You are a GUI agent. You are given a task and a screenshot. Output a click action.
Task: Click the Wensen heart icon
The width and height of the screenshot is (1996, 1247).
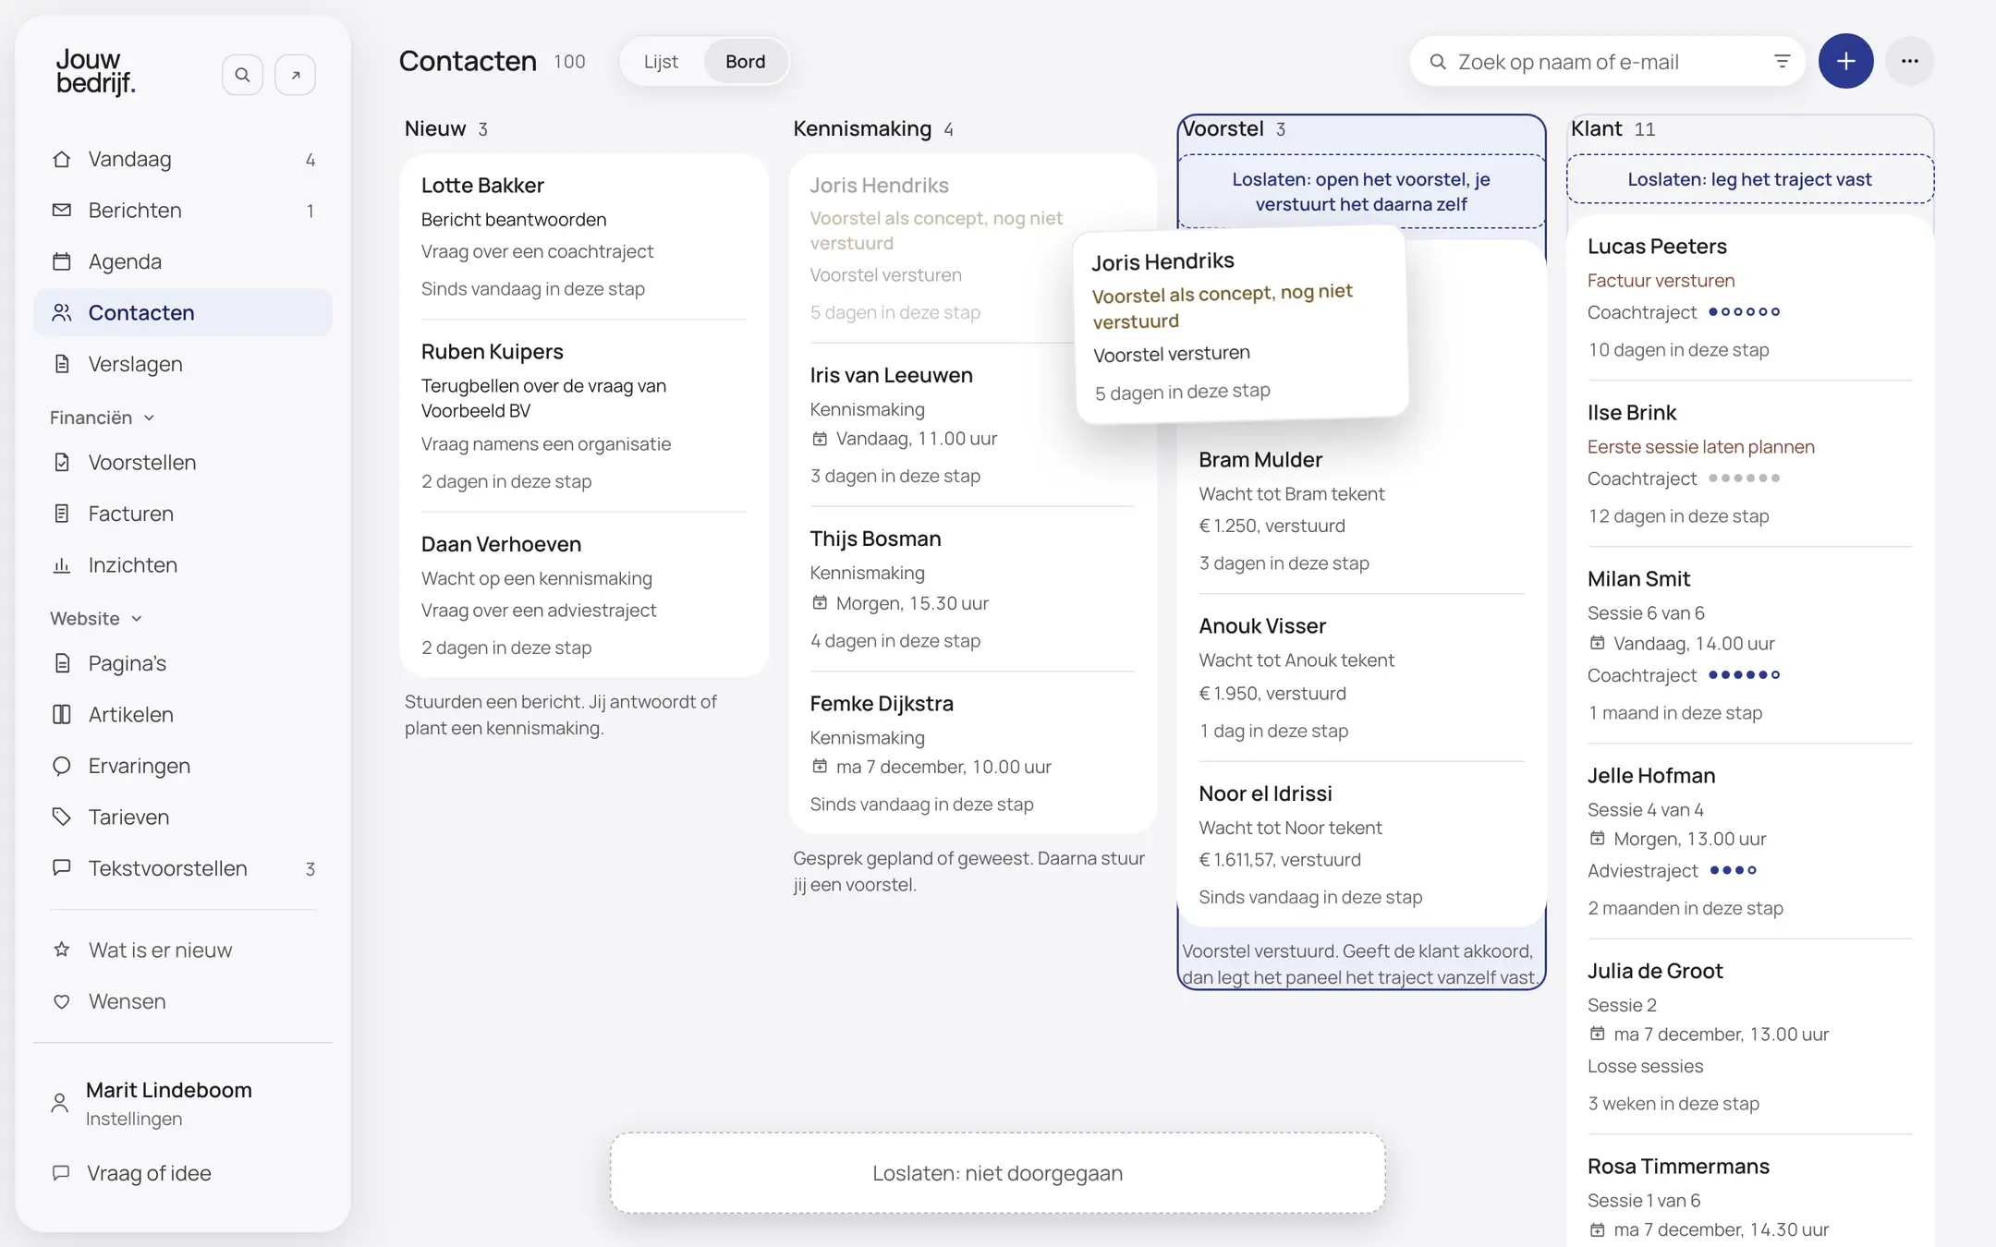62,1001
